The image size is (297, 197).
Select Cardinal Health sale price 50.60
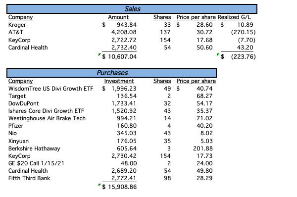tap(204, 48)
